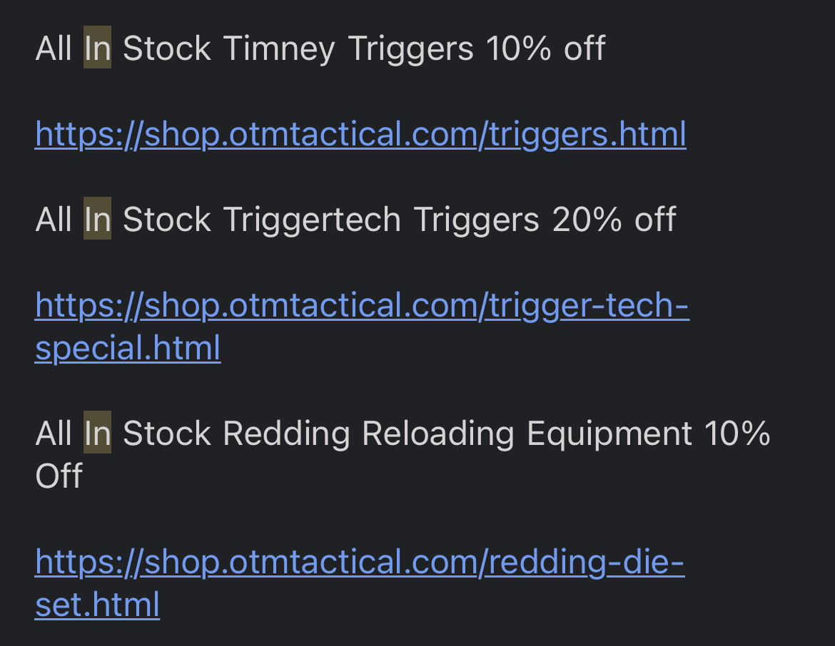Click the word "Triggertech"

coord(312,220)
